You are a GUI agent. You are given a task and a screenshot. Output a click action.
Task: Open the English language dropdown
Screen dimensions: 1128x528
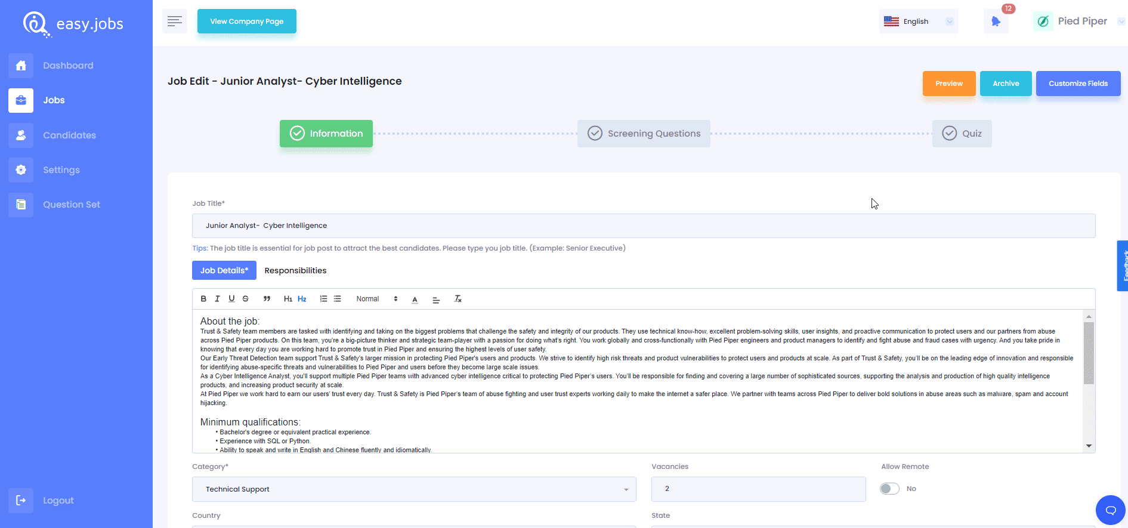pyautogui.click(x=919, y=21)
